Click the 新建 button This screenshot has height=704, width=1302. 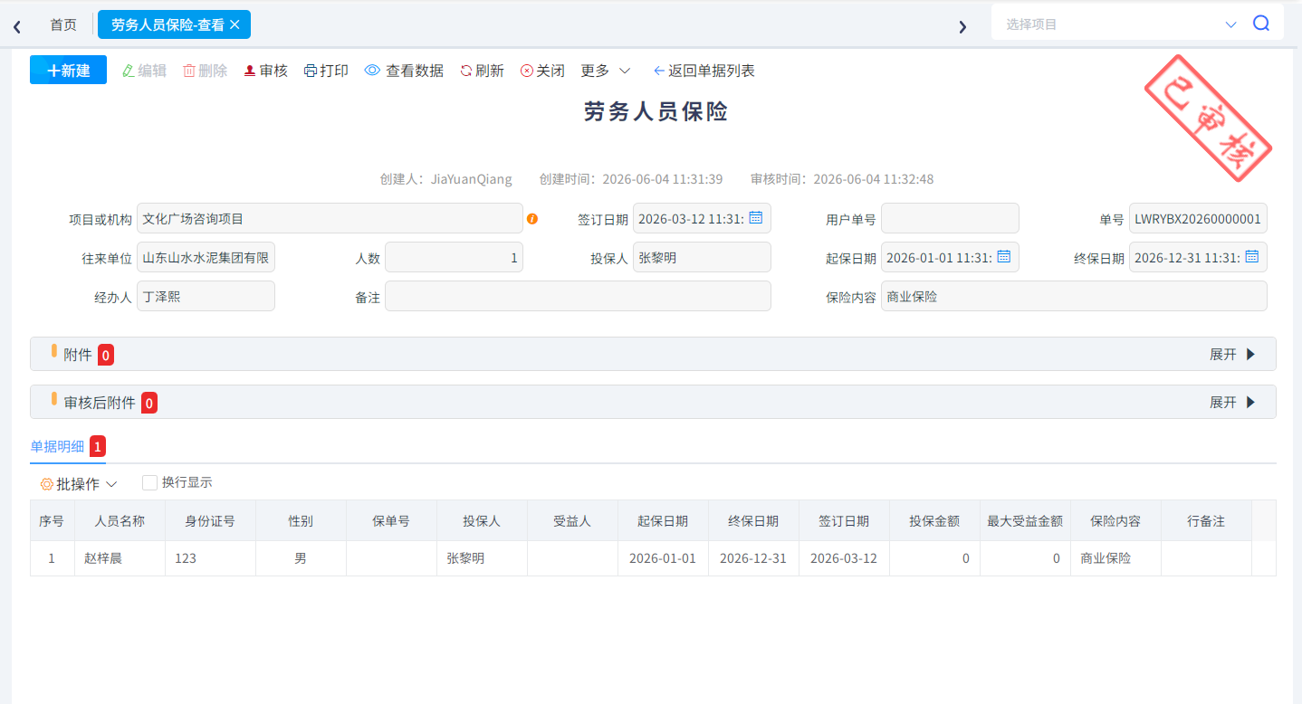pyautogui.click(x=68, y=71)
